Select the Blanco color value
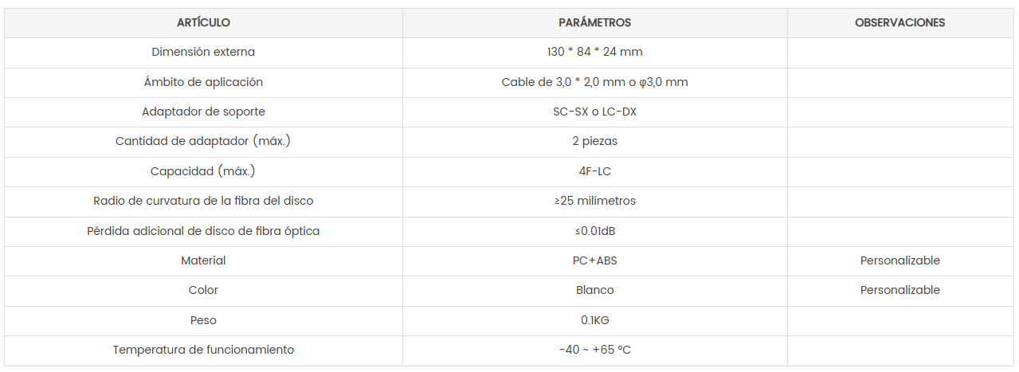1019x372 pixels. click(594, 291)
